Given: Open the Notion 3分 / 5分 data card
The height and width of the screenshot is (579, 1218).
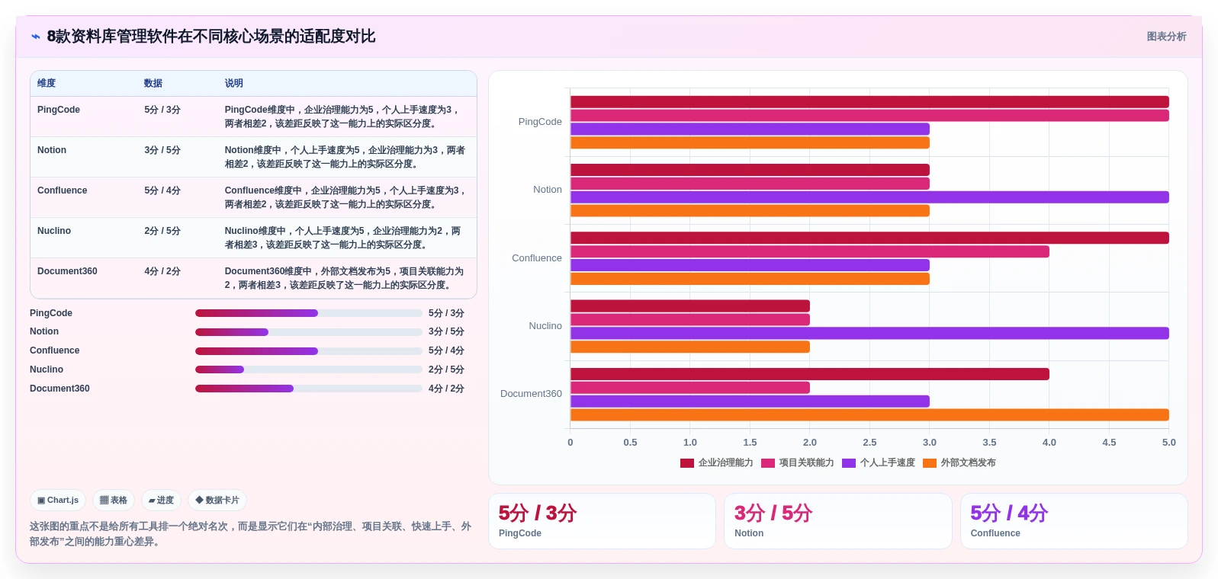Looking at the screenshot, I should (838, 521).
